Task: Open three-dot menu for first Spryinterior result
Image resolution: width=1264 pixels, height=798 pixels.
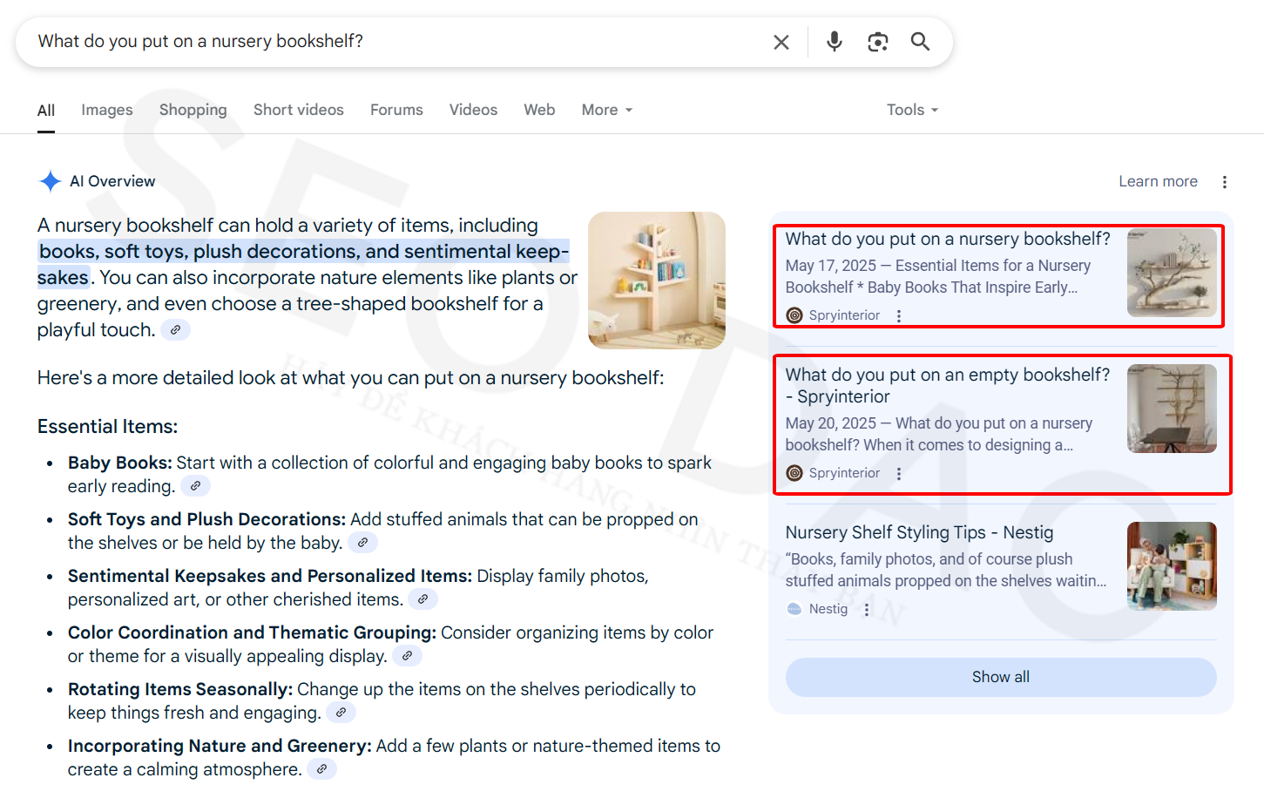Action: [x=898, y=316]
